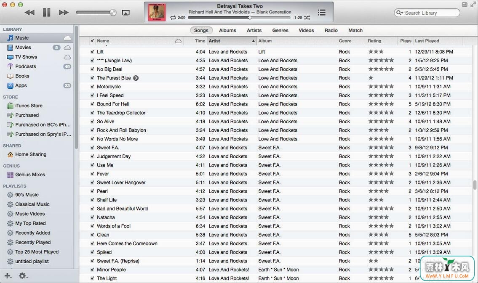478x283 pixels.
Task: Click the Movies library icon
Action: click(10, 48)
